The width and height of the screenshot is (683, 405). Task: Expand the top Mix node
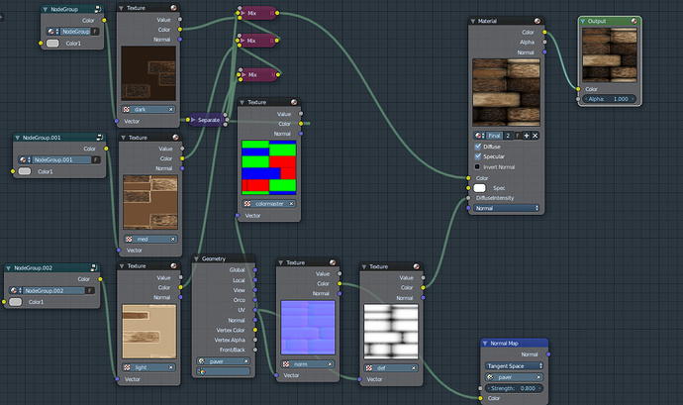[243, 13]
